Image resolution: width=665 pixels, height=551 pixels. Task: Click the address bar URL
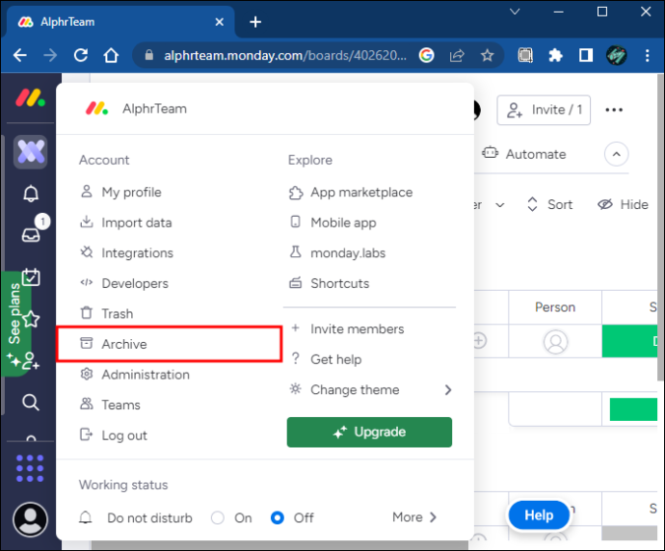(x=285, y=55)
